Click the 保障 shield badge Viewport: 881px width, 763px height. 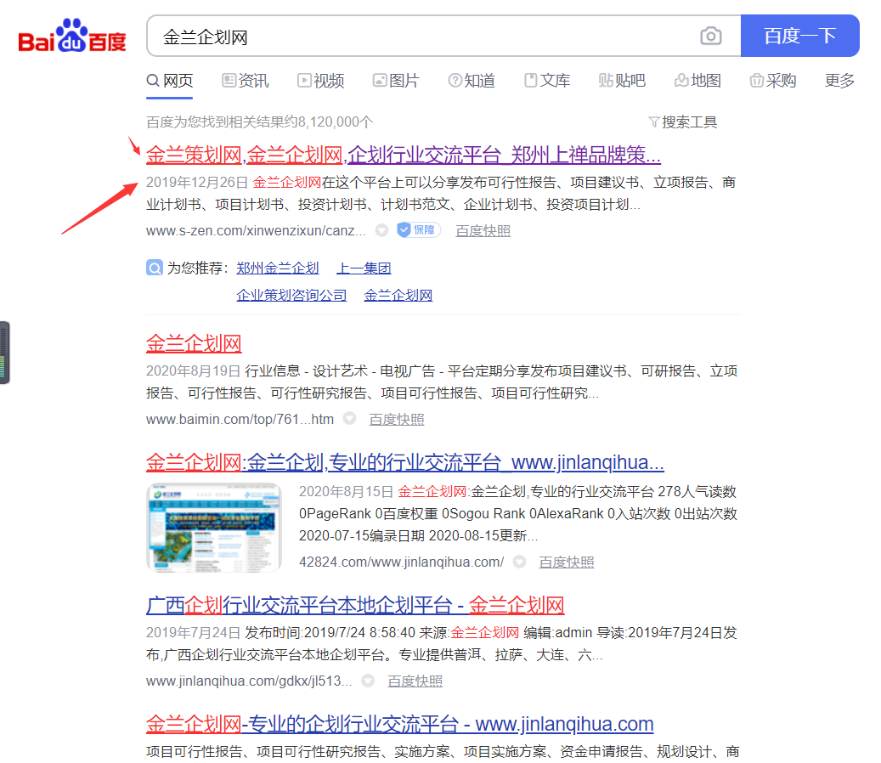pyautogui.click(x=419, y=229)
